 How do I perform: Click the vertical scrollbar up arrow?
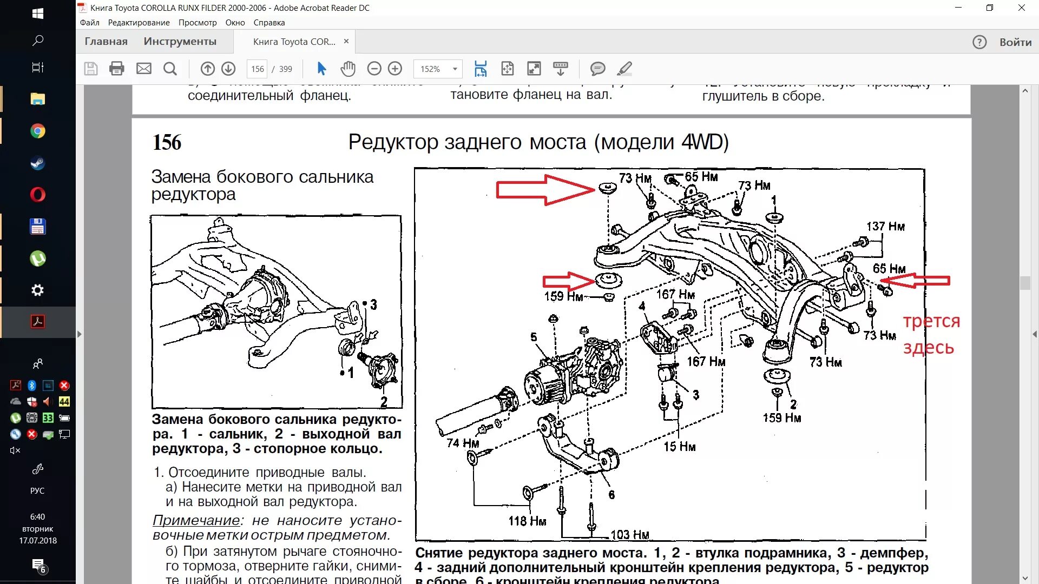click(x=1025, y=91)
